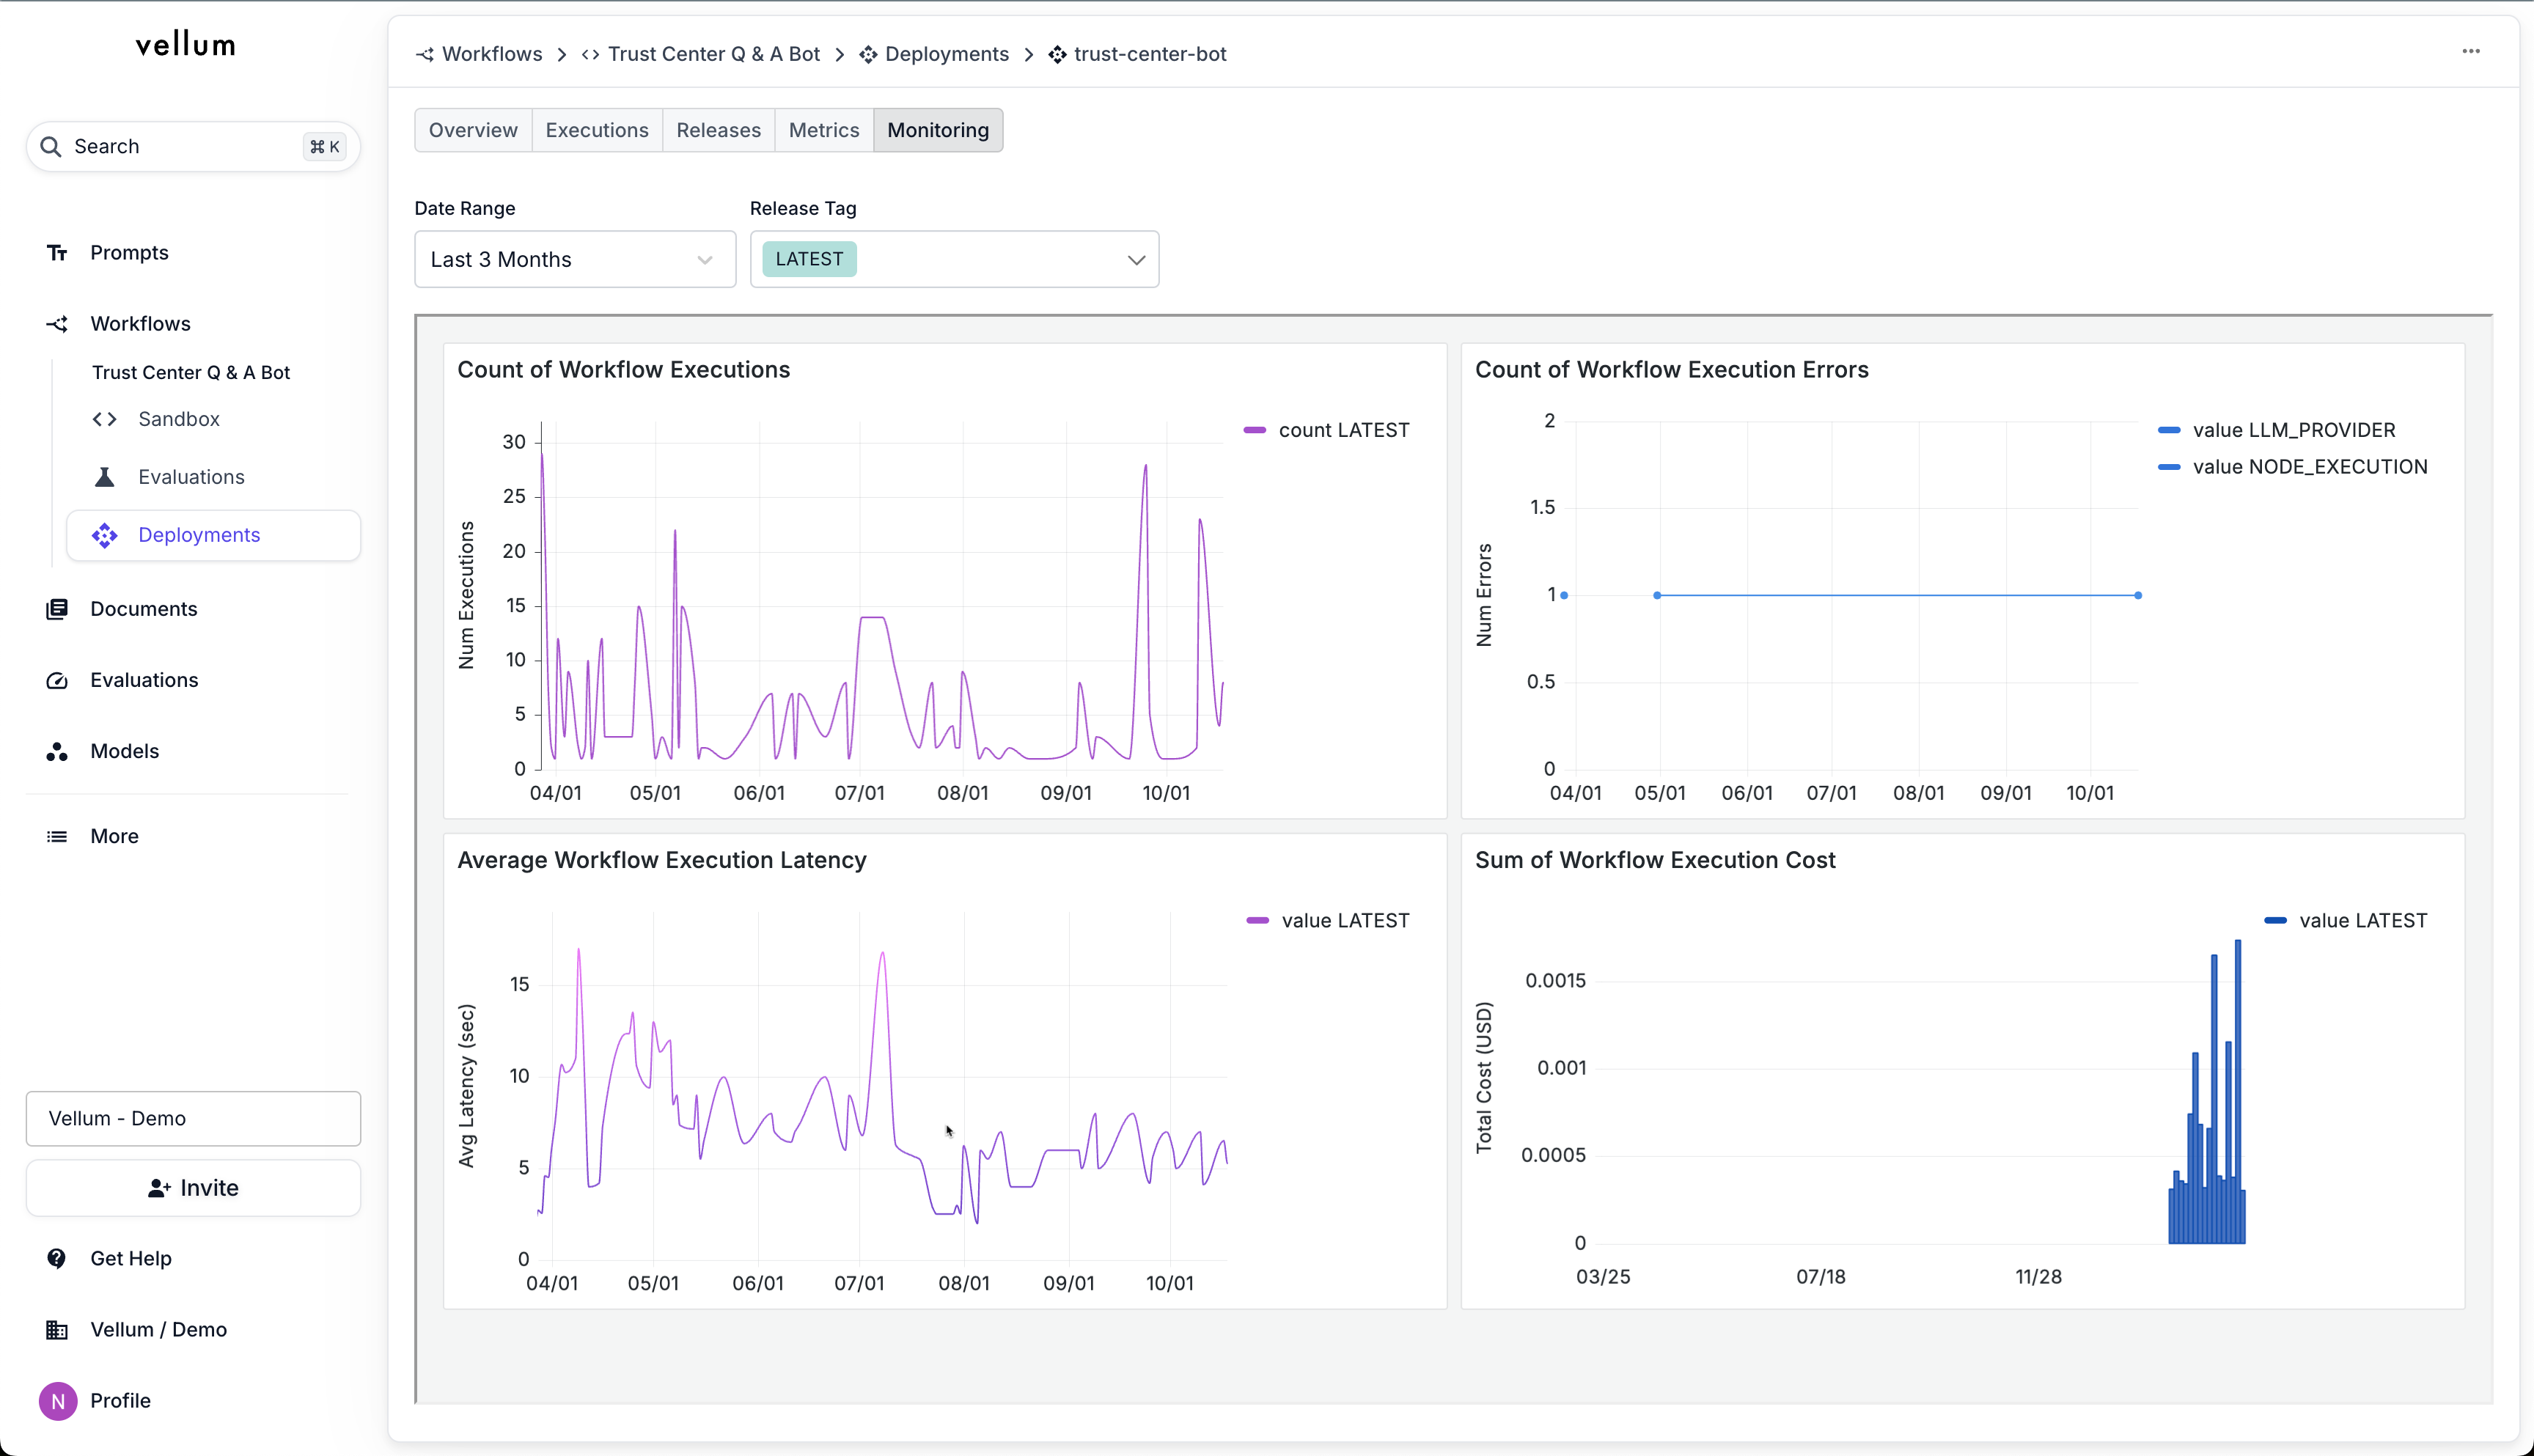Click the Models sidebar icon
The width and height of the screenshot is (2534, 1456).
pos(57,751)
